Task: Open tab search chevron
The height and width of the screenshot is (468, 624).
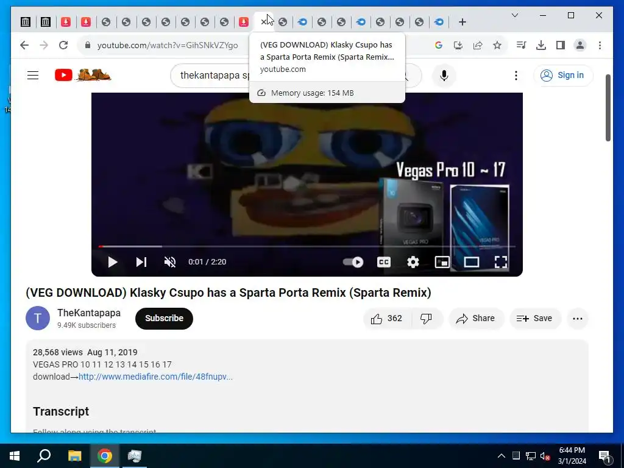Action: pyautogui.click(x=514, y=15)
